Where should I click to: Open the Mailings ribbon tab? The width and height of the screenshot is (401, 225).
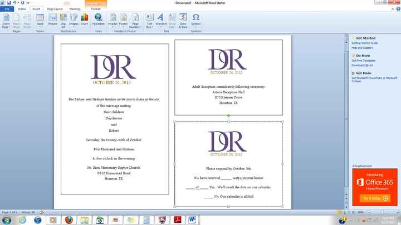pyautogui.click(x=75, y=9)
